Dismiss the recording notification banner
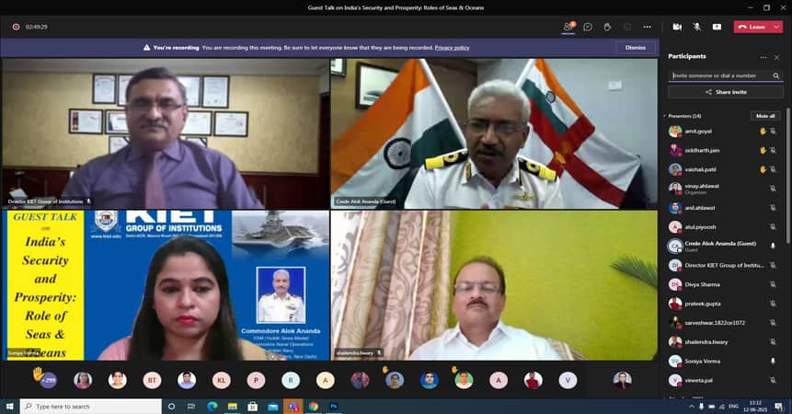Image resolution: width=792 pixels, height=414 pixels. [x=635, y=47]
